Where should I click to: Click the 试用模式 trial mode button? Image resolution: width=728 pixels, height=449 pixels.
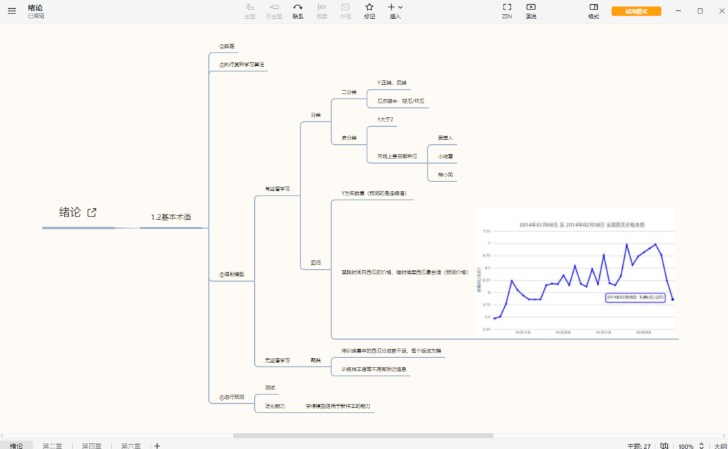click(636, 11)
